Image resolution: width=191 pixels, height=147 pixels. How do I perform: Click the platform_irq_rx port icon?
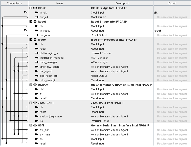click(37, 53)
